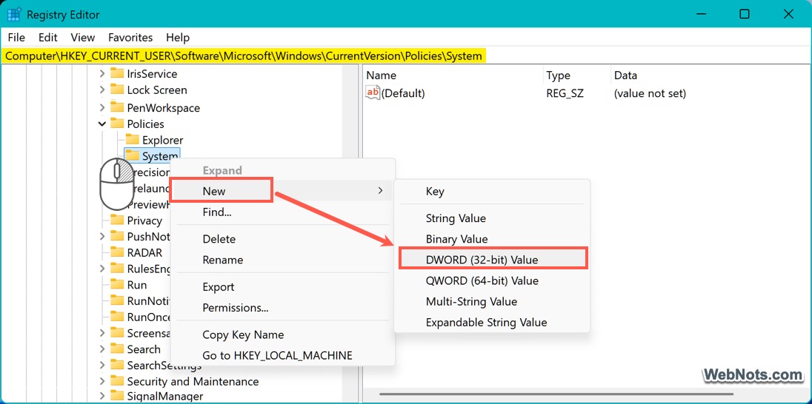Click the IrisService folder icon
Screen dimensions: 812x404
point(117,73)
